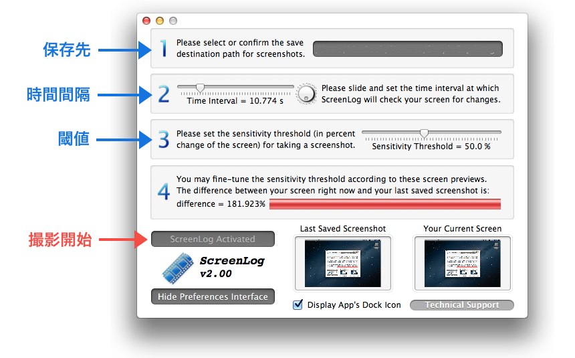Click the ScreenLog filmstrip app icon
This screenshot has height=358, width=575.
coord(179,268)
